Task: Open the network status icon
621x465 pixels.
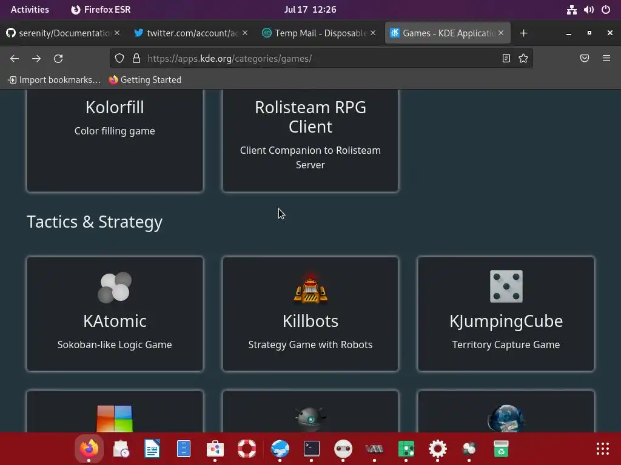Action: tap(571, 10)
